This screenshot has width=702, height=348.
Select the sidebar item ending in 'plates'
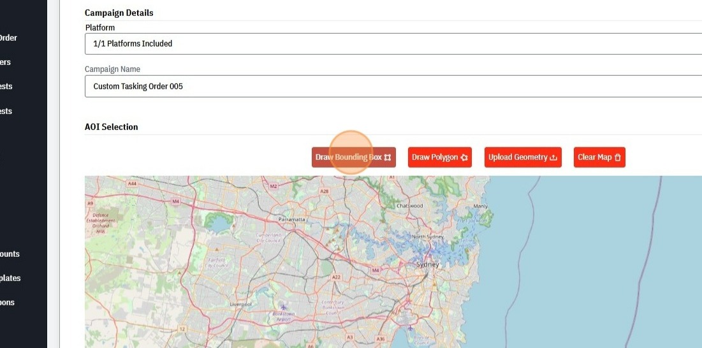point(10,278)
